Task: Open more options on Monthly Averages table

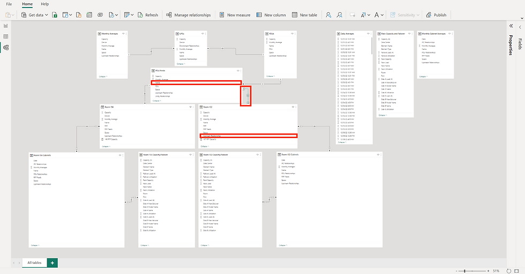Action: (126, 34)
